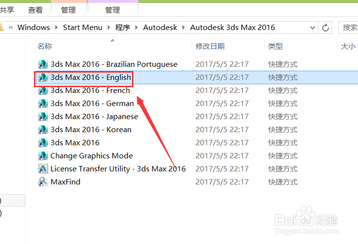Image resolution: width=358 pixels, height=244 pixels.
Task: Select License Transfer Utility - 3ds Max 2016 name
Action: click(x=118, y=169)
